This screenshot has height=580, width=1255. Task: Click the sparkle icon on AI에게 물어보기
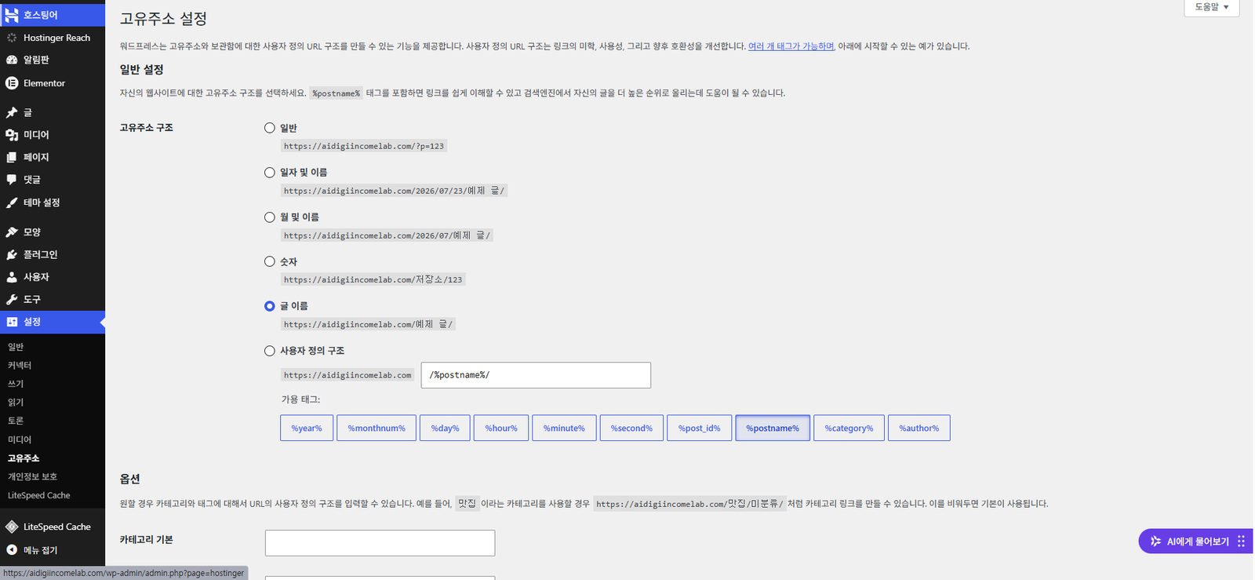[x=1155, y=542]
